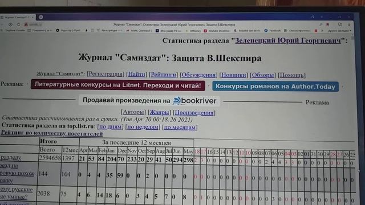Image resolution: width=365 pixels, height=205 pixels.
Task: Open the 'Жанры' link
Action: (x=159, y=112)
